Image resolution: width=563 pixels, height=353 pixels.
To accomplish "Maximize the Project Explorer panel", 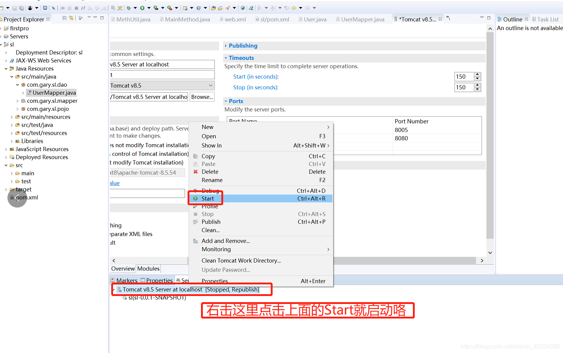I will (102, 18).
